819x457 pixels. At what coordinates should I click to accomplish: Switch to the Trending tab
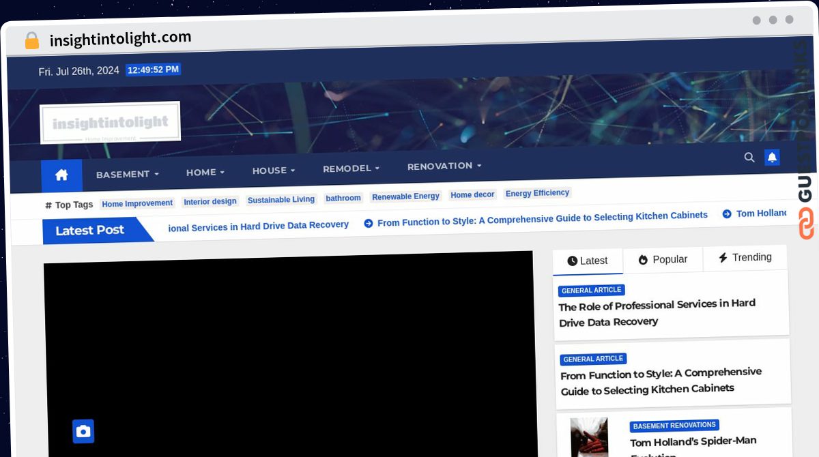click(x=745, y=257)
